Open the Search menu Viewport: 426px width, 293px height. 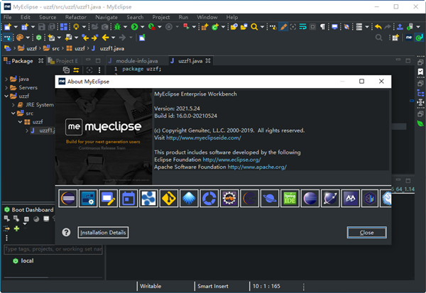(135, 17)
